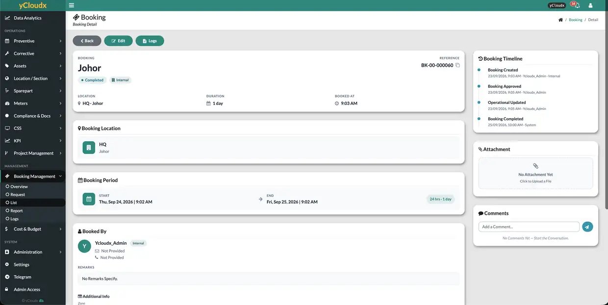
Task: Click the Meters sidebar icon
Action: coord(7,103)
